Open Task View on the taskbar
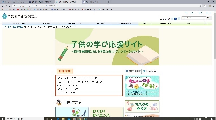This screenshot has width=216, height=120. [52, 119]
